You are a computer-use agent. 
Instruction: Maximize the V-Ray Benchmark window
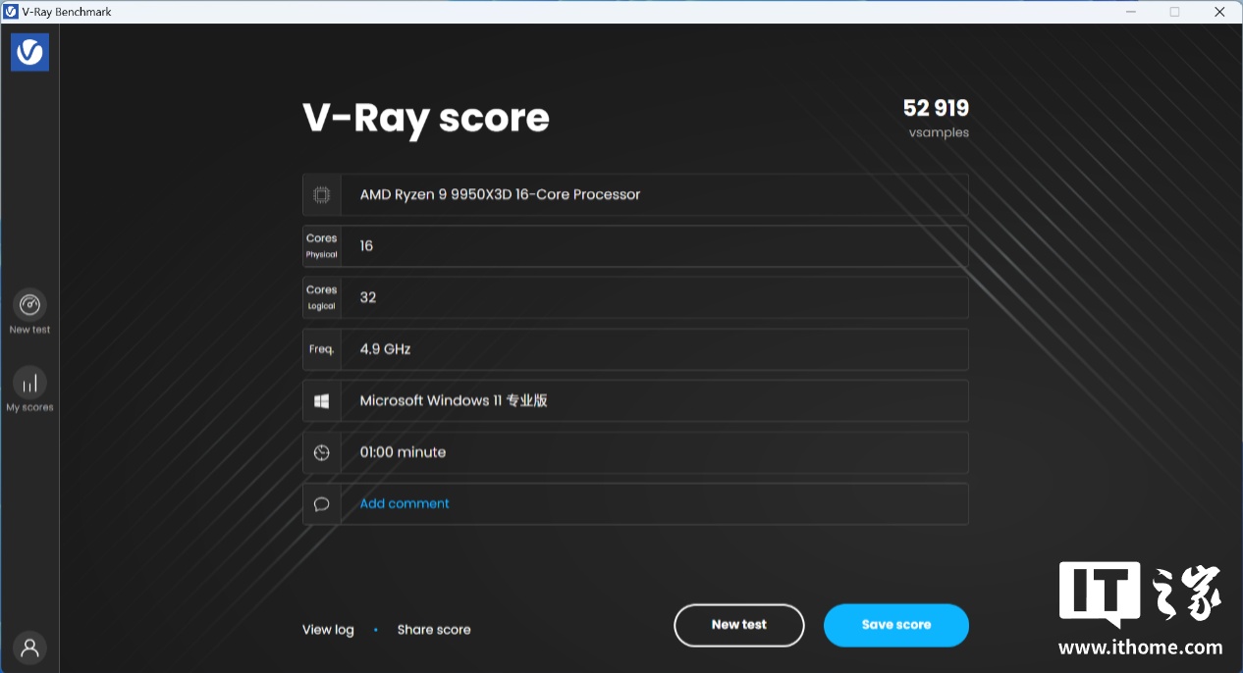[x=1174, y=12]
